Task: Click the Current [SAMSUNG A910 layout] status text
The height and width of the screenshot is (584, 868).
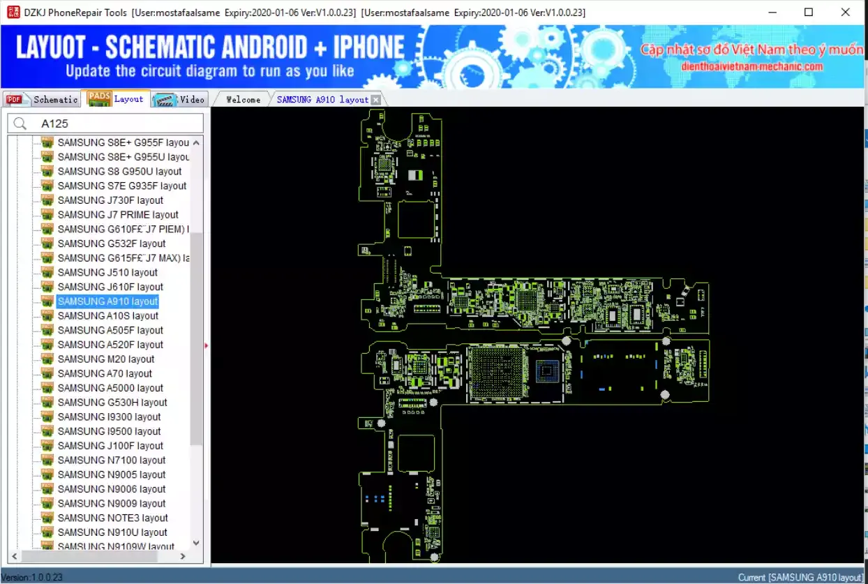Action: pyautogui.click(x=800, y=578)
